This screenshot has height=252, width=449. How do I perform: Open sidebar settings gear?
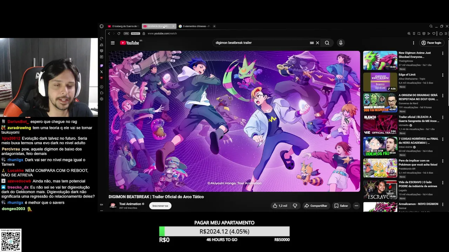[102, 99]
